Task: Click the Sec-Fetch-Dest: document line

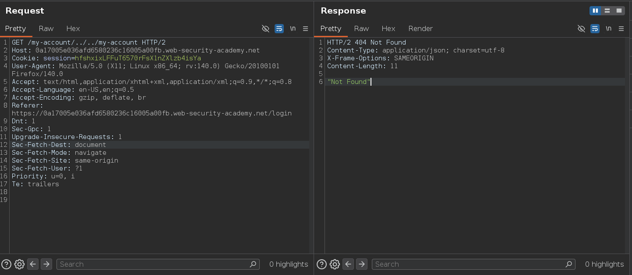Action: point(59,145)
